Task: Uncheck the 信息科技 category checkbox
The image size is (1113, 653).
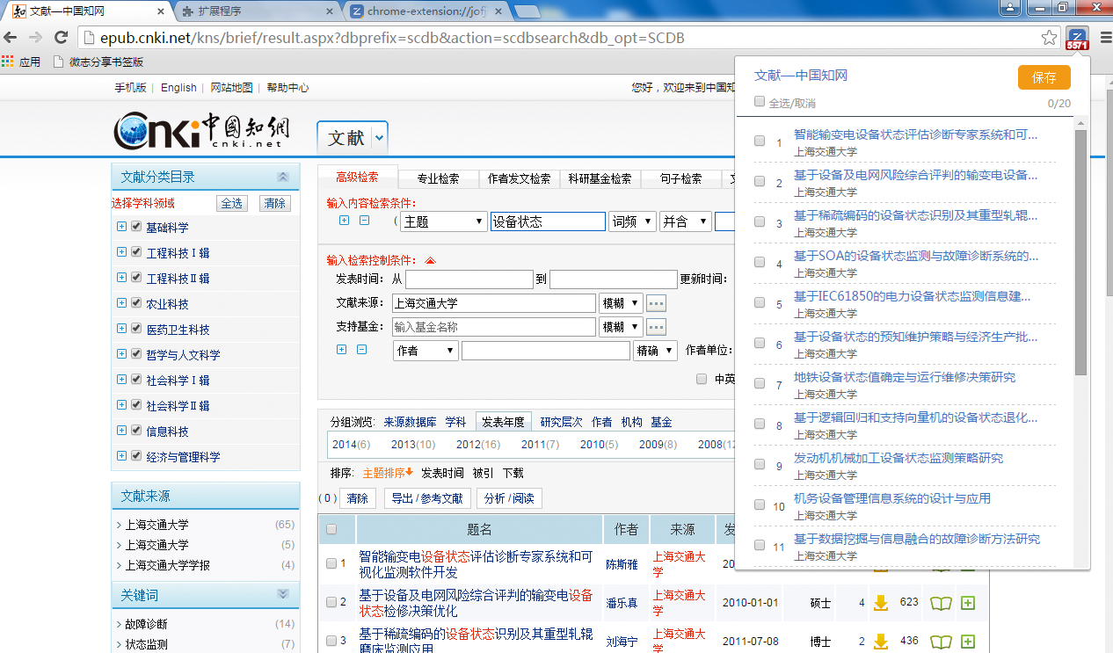Action: click(x=136, y=431)
